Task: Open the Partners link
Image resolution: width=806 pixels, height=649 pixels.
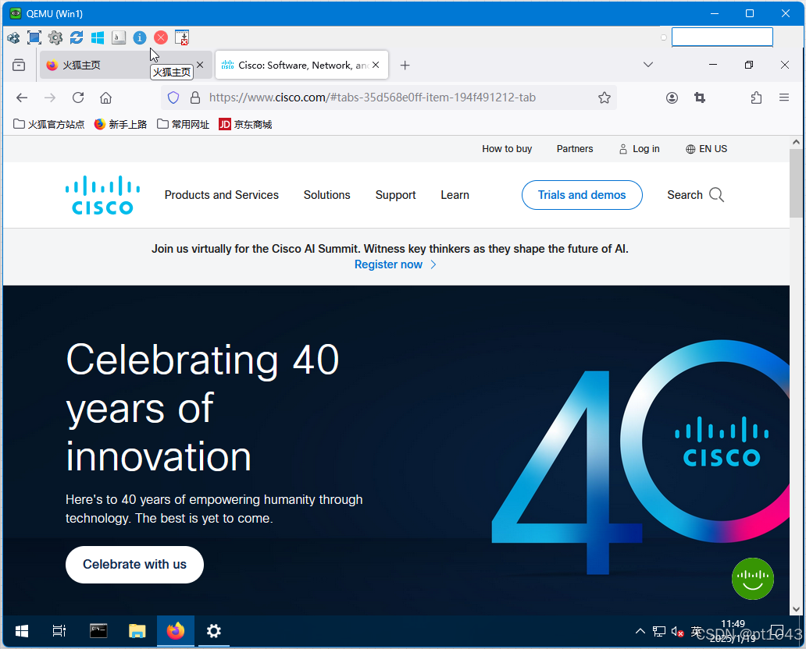Action: 575,149
